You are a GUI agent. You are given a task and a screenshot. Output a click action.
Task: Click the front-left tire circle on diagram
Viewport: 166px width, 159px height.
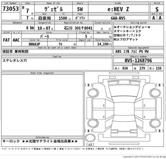click(93, 93)
